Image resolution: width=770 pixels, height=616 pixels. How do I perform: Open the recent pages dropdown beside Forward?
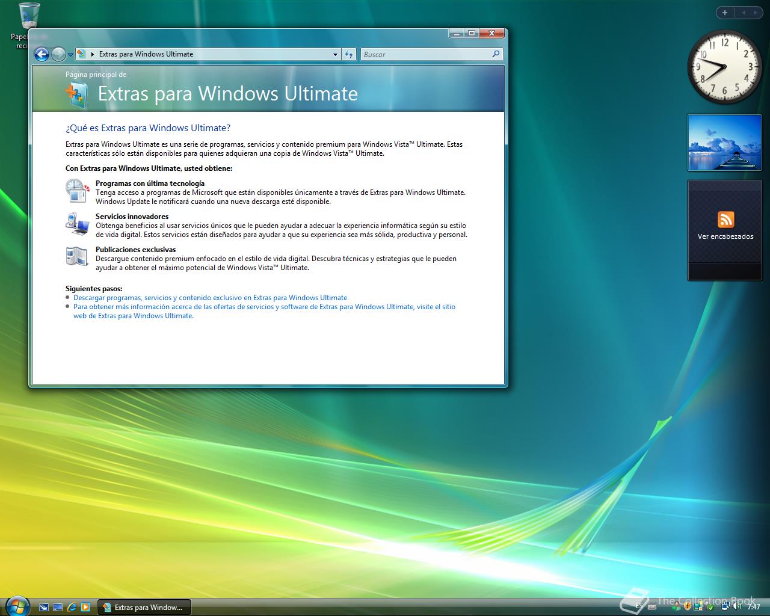click(70, 55)
